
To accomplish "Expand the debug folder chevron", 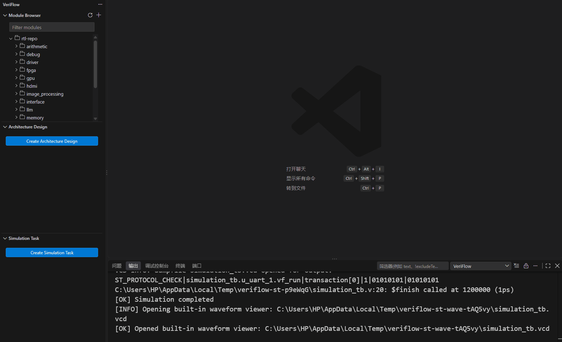I will [x=16, y=54].
